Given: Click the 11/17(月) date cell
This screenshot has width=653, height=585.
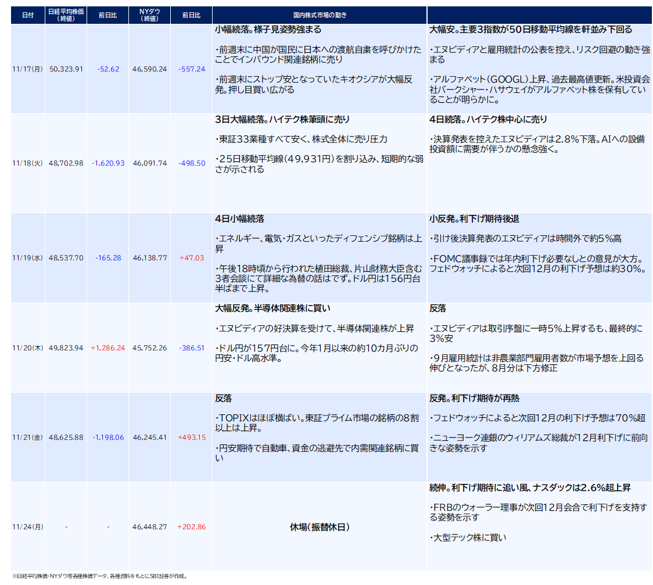Looking at the screenshot, I should [28, 69].
